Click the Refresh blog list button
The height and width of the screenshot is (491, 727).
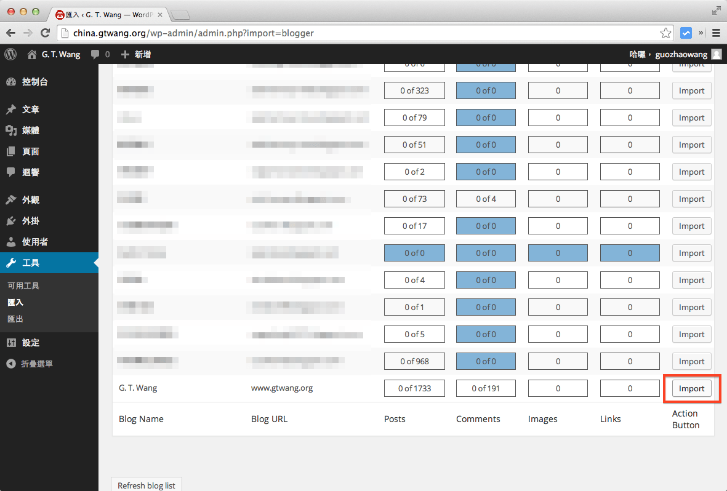tap(146, 485)
